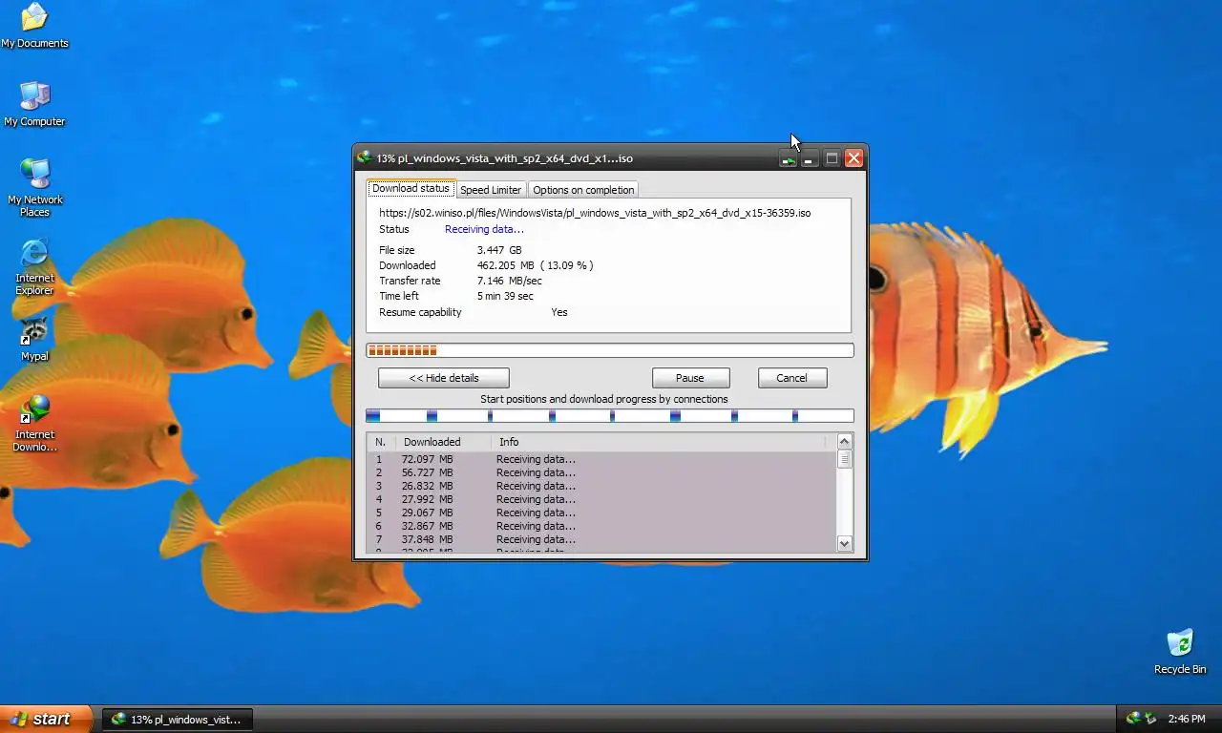Click the Resume capability Yes value
The image size is (1222, 733).
(x=559, y=312)
